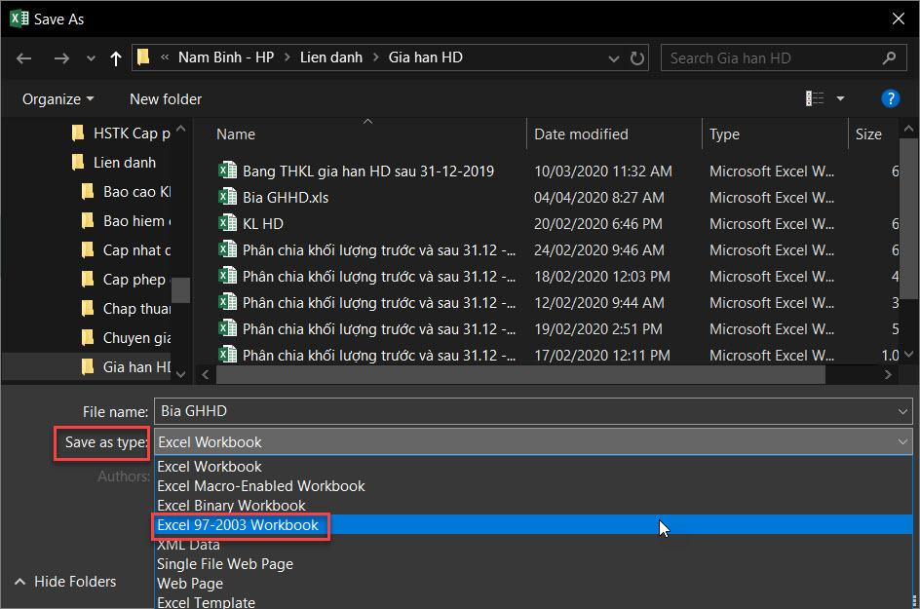
Task: Click the New folder button
Action: 166,98
